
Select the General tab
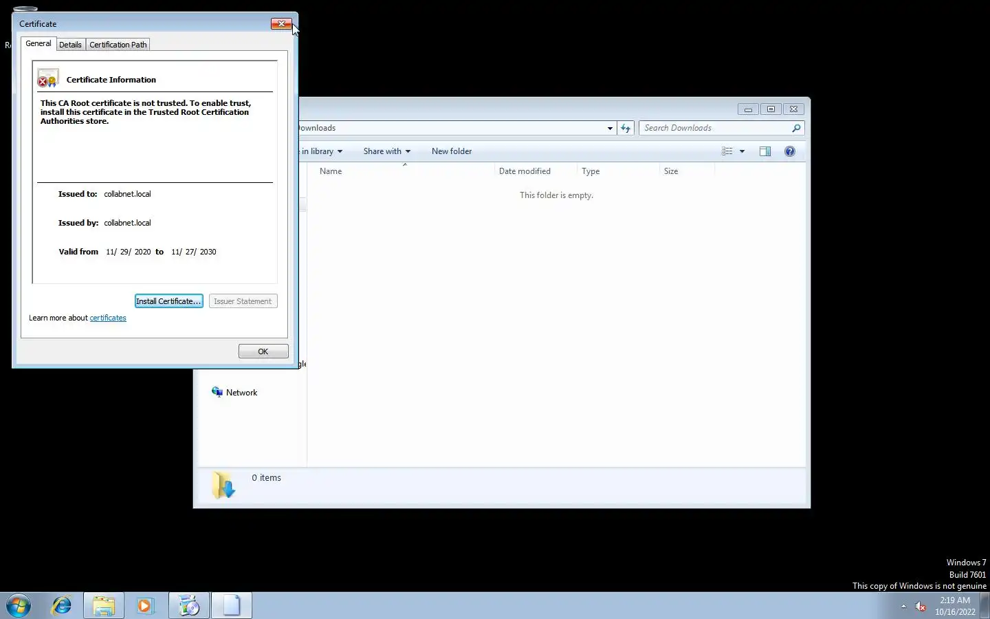tap(38, 43)
